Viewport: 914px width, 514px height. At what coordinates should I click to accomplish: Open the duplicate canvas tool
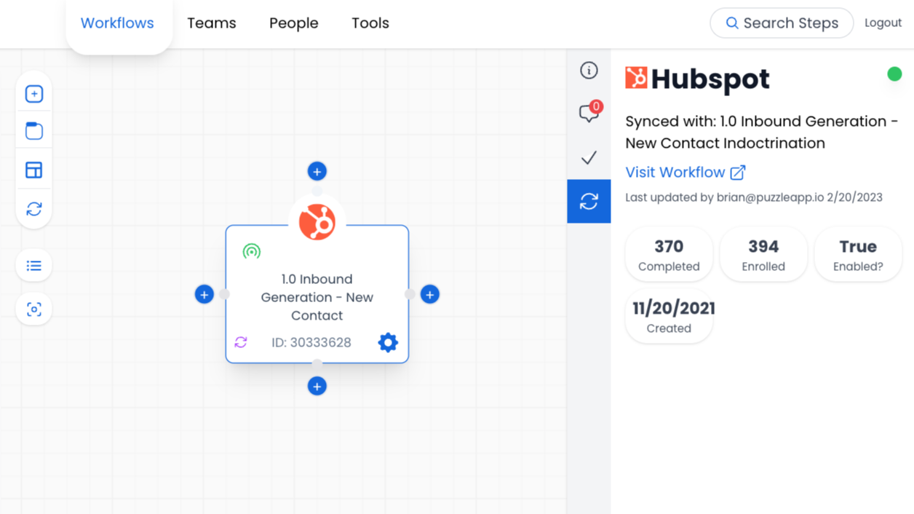(x=33, y=131)
